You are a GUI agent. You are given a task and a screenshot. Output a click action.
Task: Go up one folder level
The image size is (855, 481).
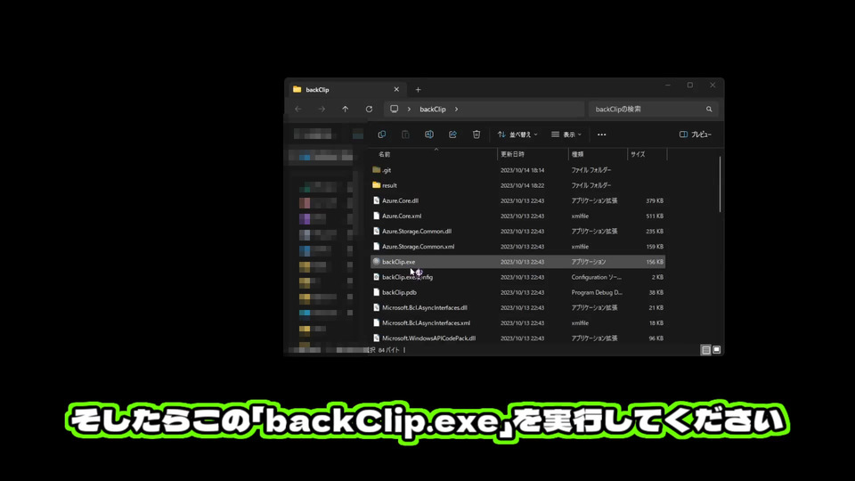coord(346,109)
